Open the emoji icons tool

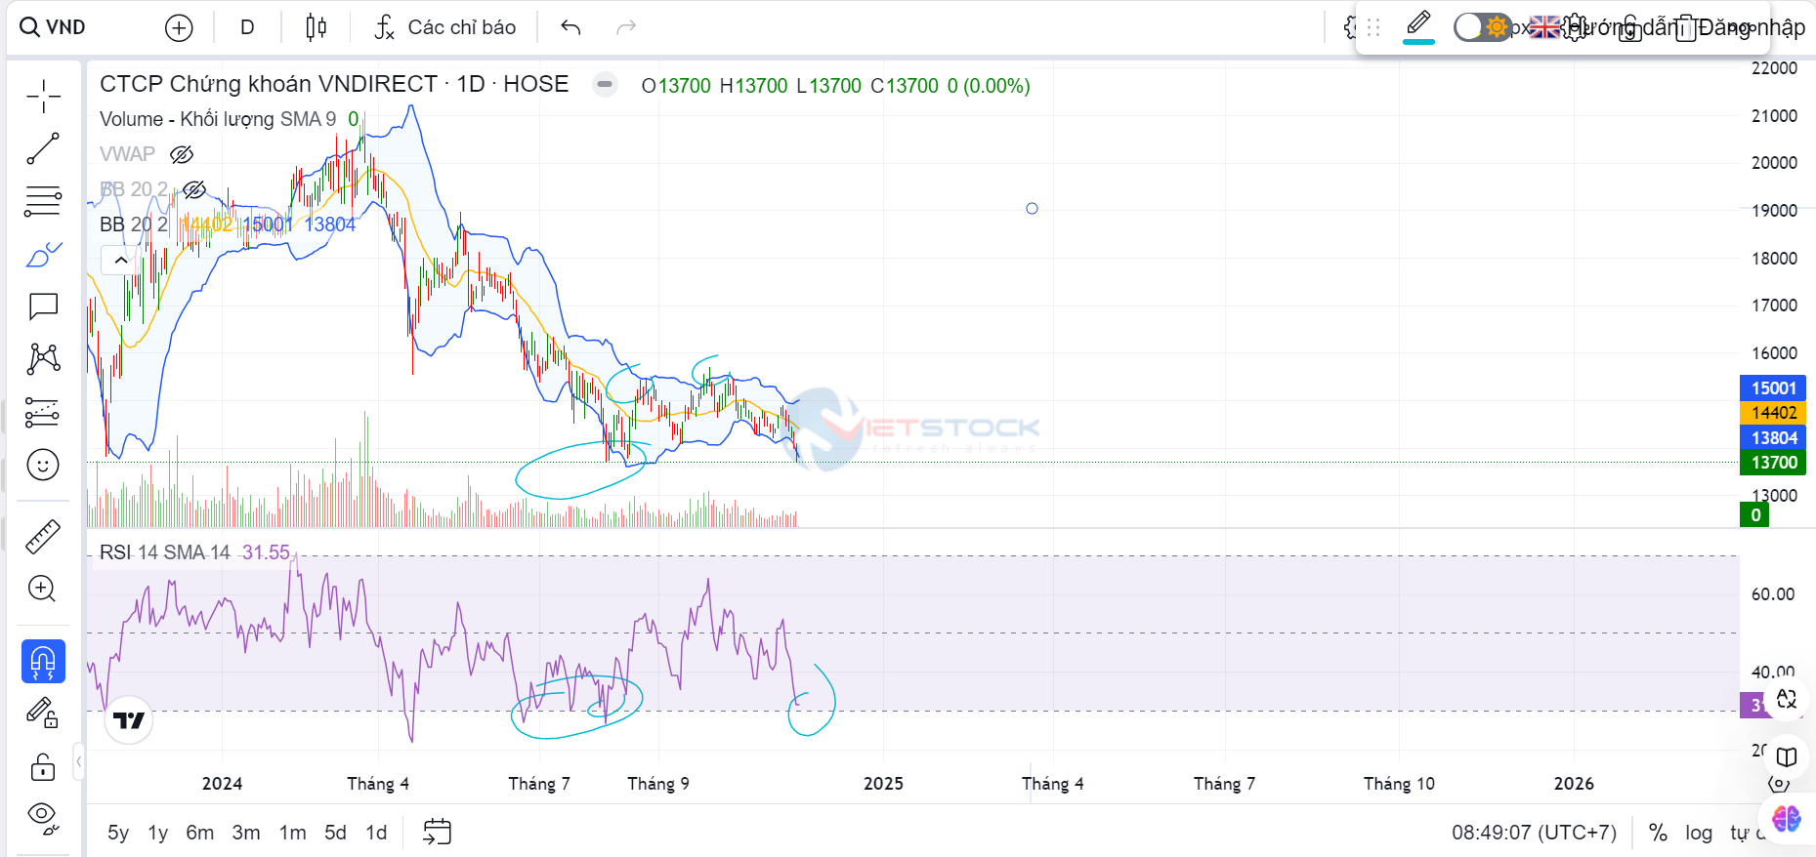pyautogui.click(x=43, y=465)
